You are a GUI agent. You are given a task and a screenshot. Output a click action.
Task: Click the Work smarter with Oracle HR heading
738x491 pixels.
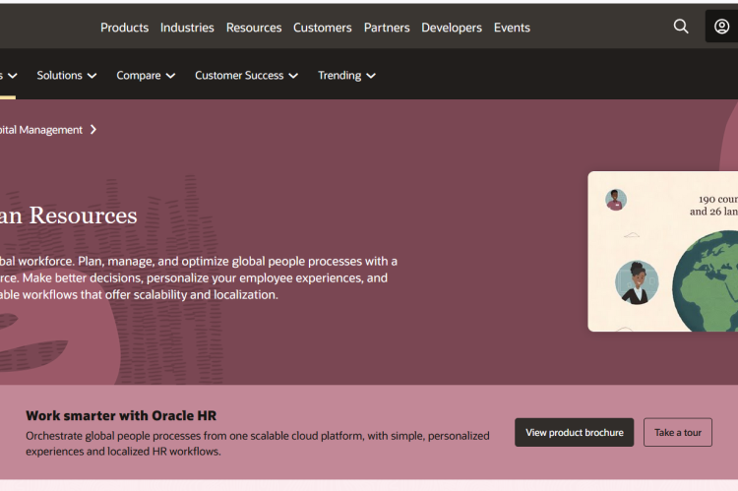(x=121, y=415)
